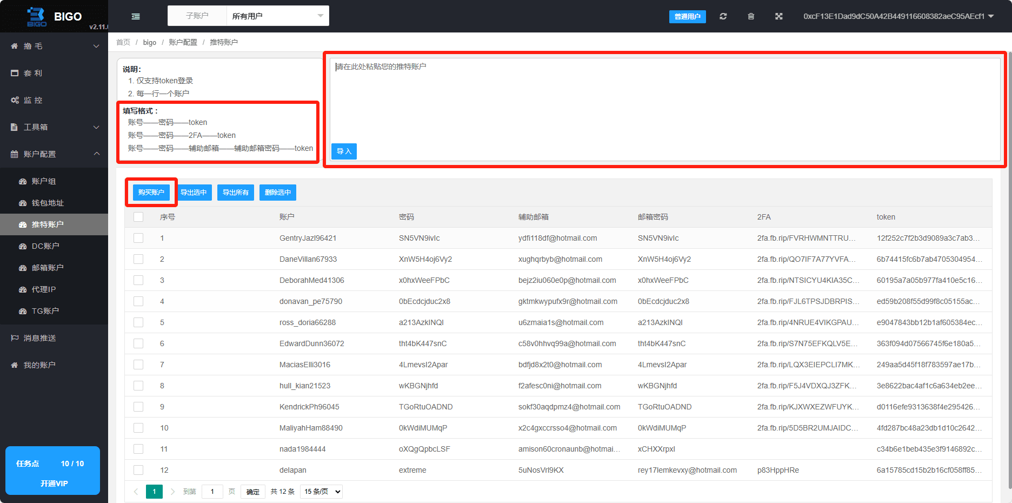Click the home icon beside 我的账户
1012x503 pixels.
15,365
